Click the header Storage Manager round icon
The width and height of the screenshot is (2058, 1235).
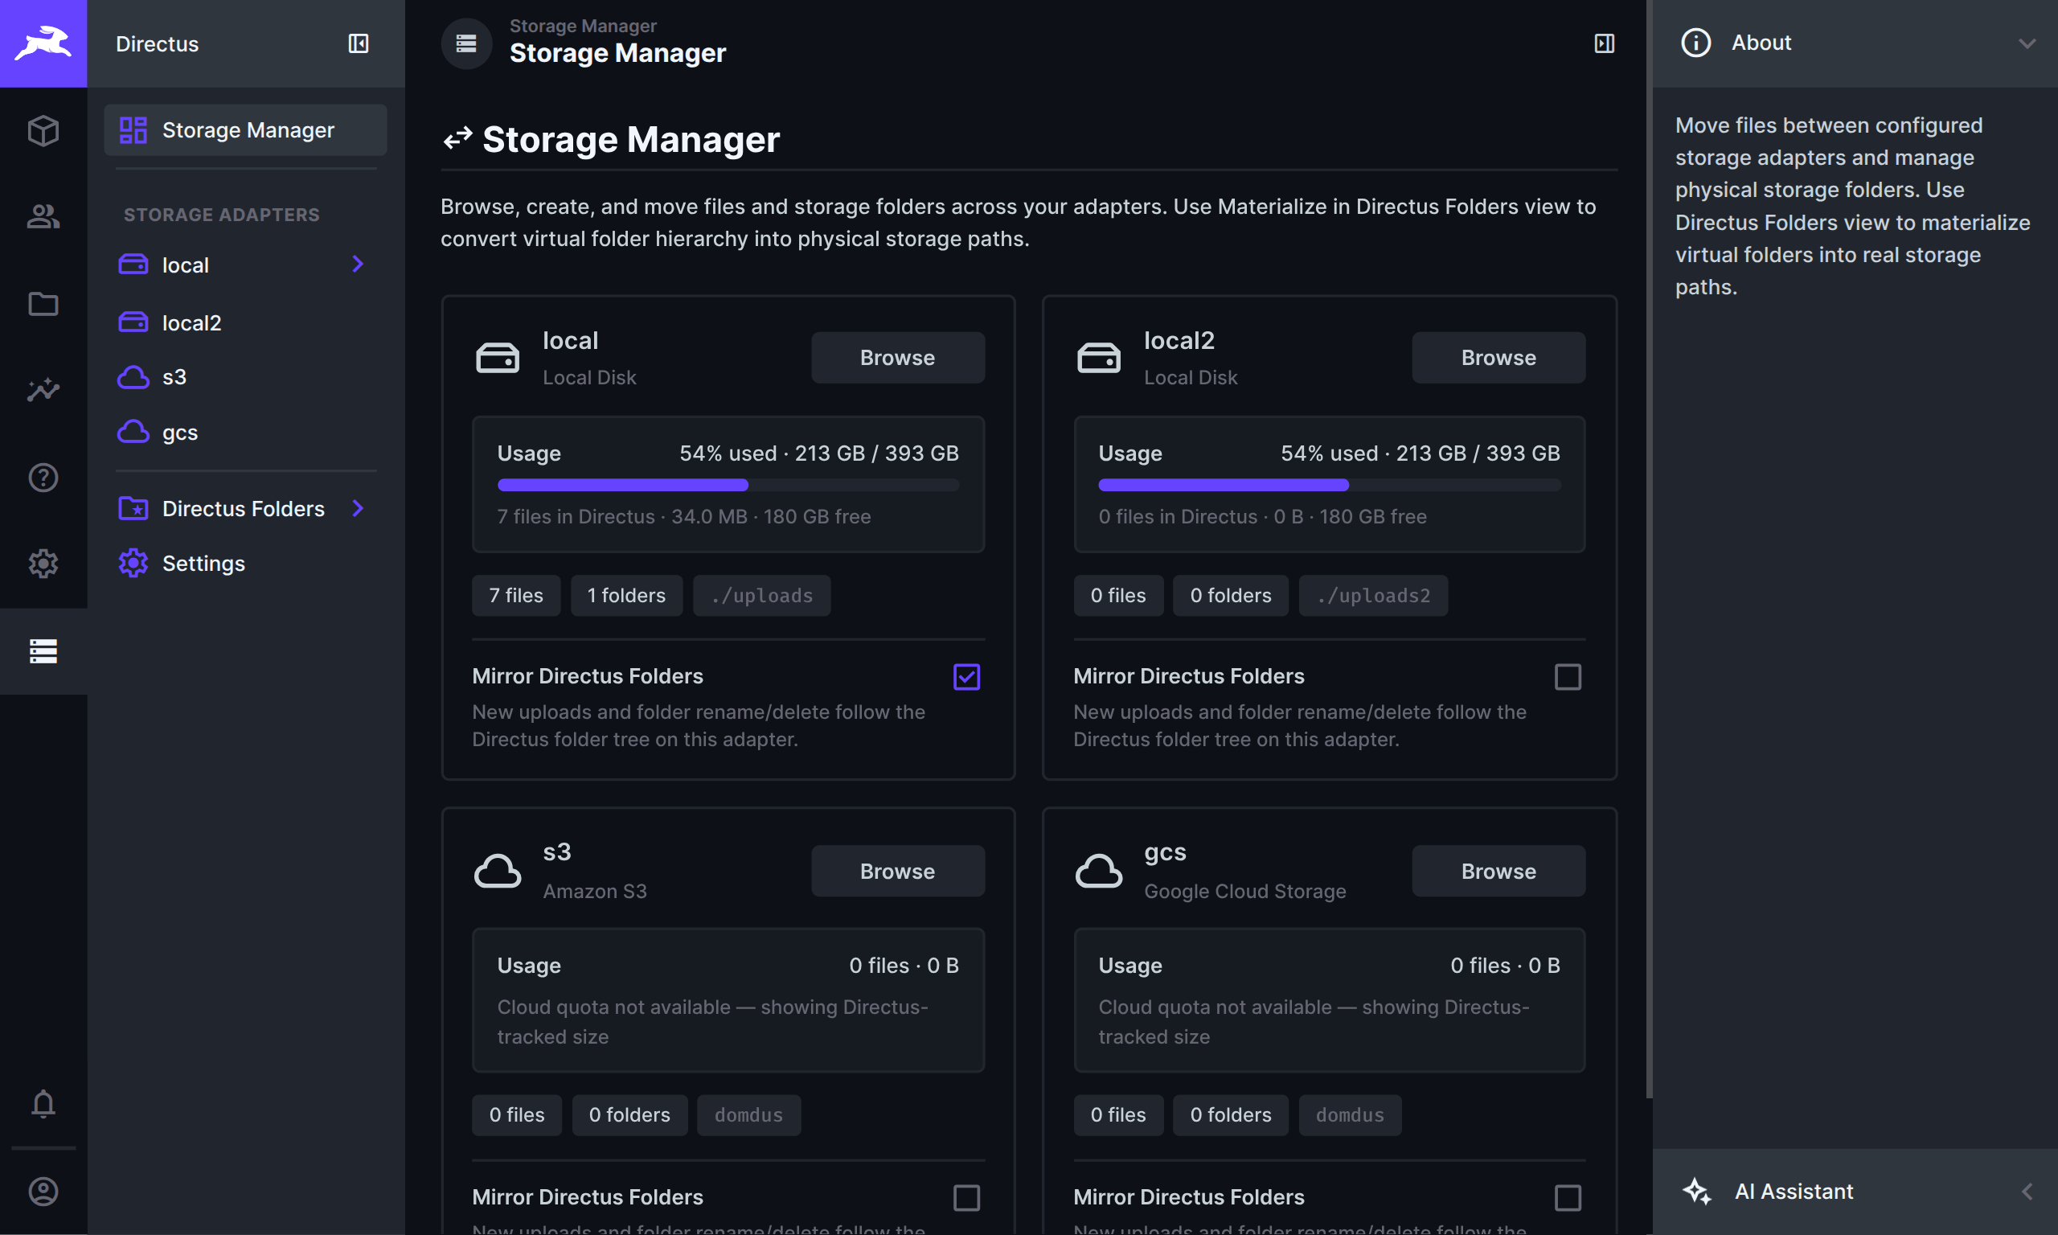pyautogui.click(x=467, y=43)
